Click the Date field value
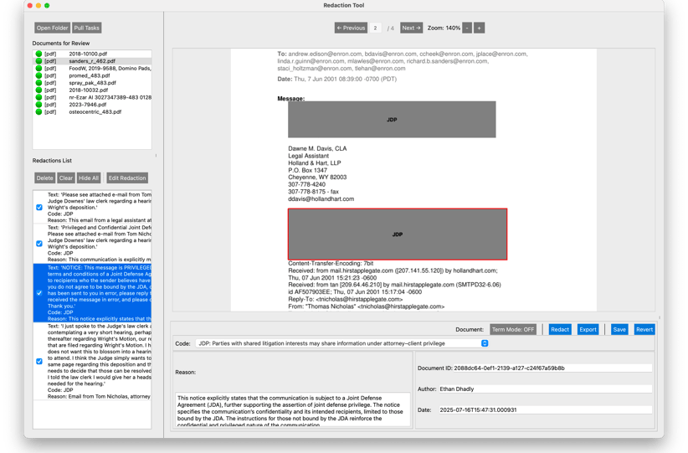This screenshot has height=453, width=688. [546, 409]
